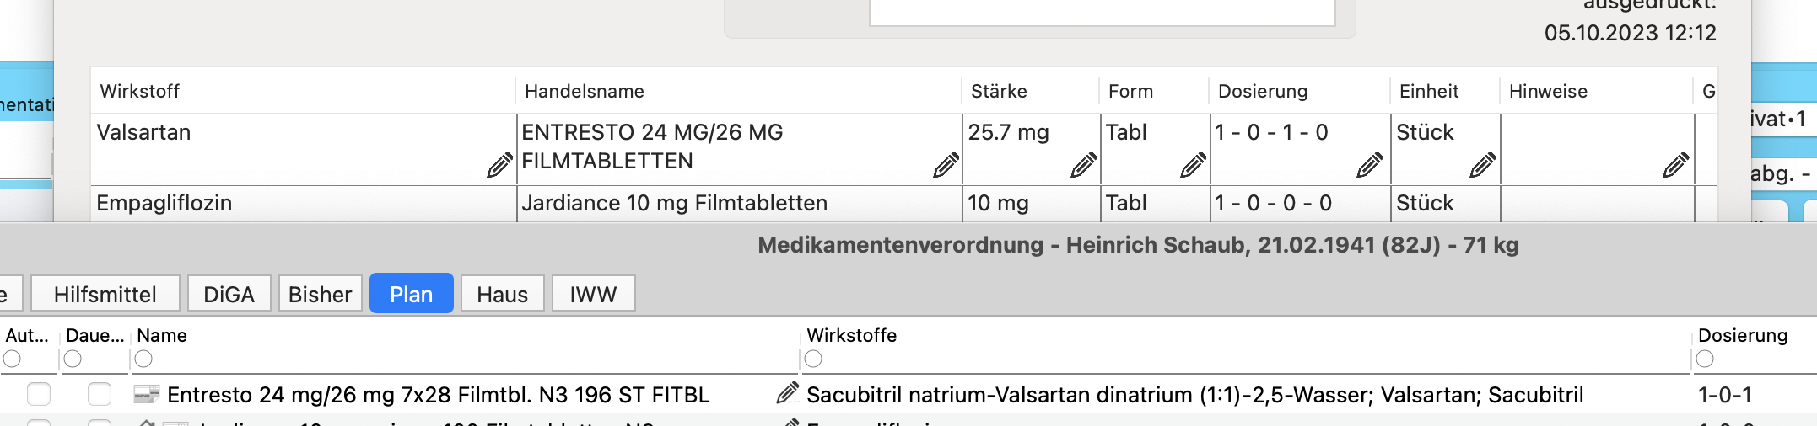Edit the Stück Einheit pencil icon

[1482, 165]
